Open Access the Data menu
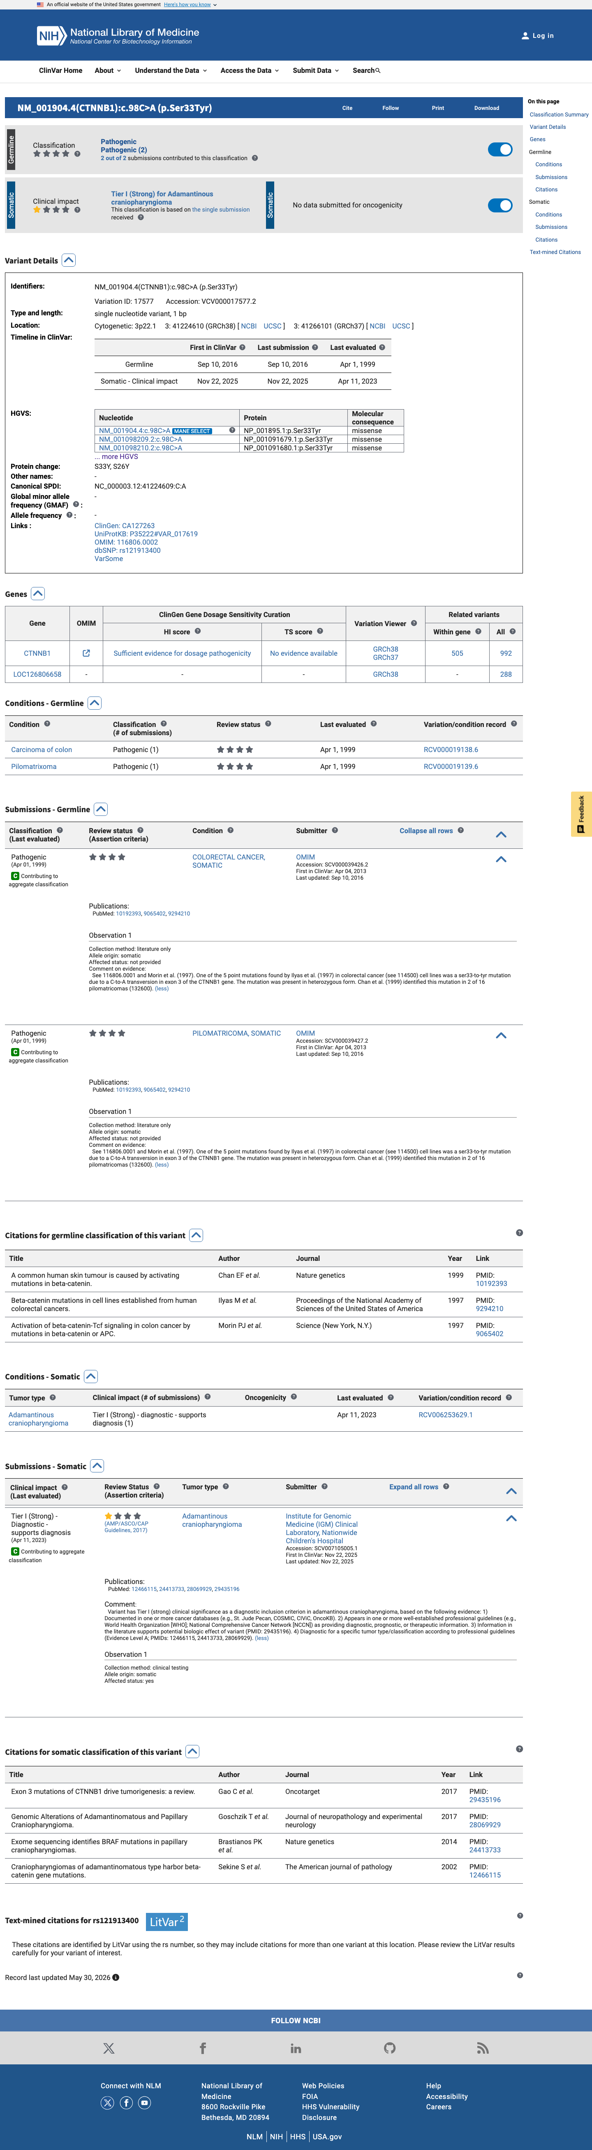The image size is (592, 2150). [249, 71]
